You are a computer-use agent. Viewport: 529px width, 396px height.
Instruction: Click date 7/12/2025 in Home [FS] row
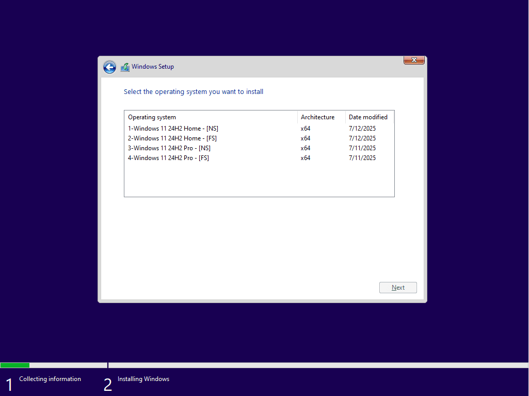click(362, 138)
